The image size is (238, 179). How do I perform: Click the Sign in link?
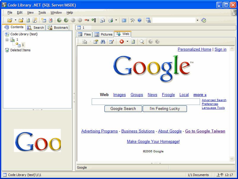tap(220, 49)
